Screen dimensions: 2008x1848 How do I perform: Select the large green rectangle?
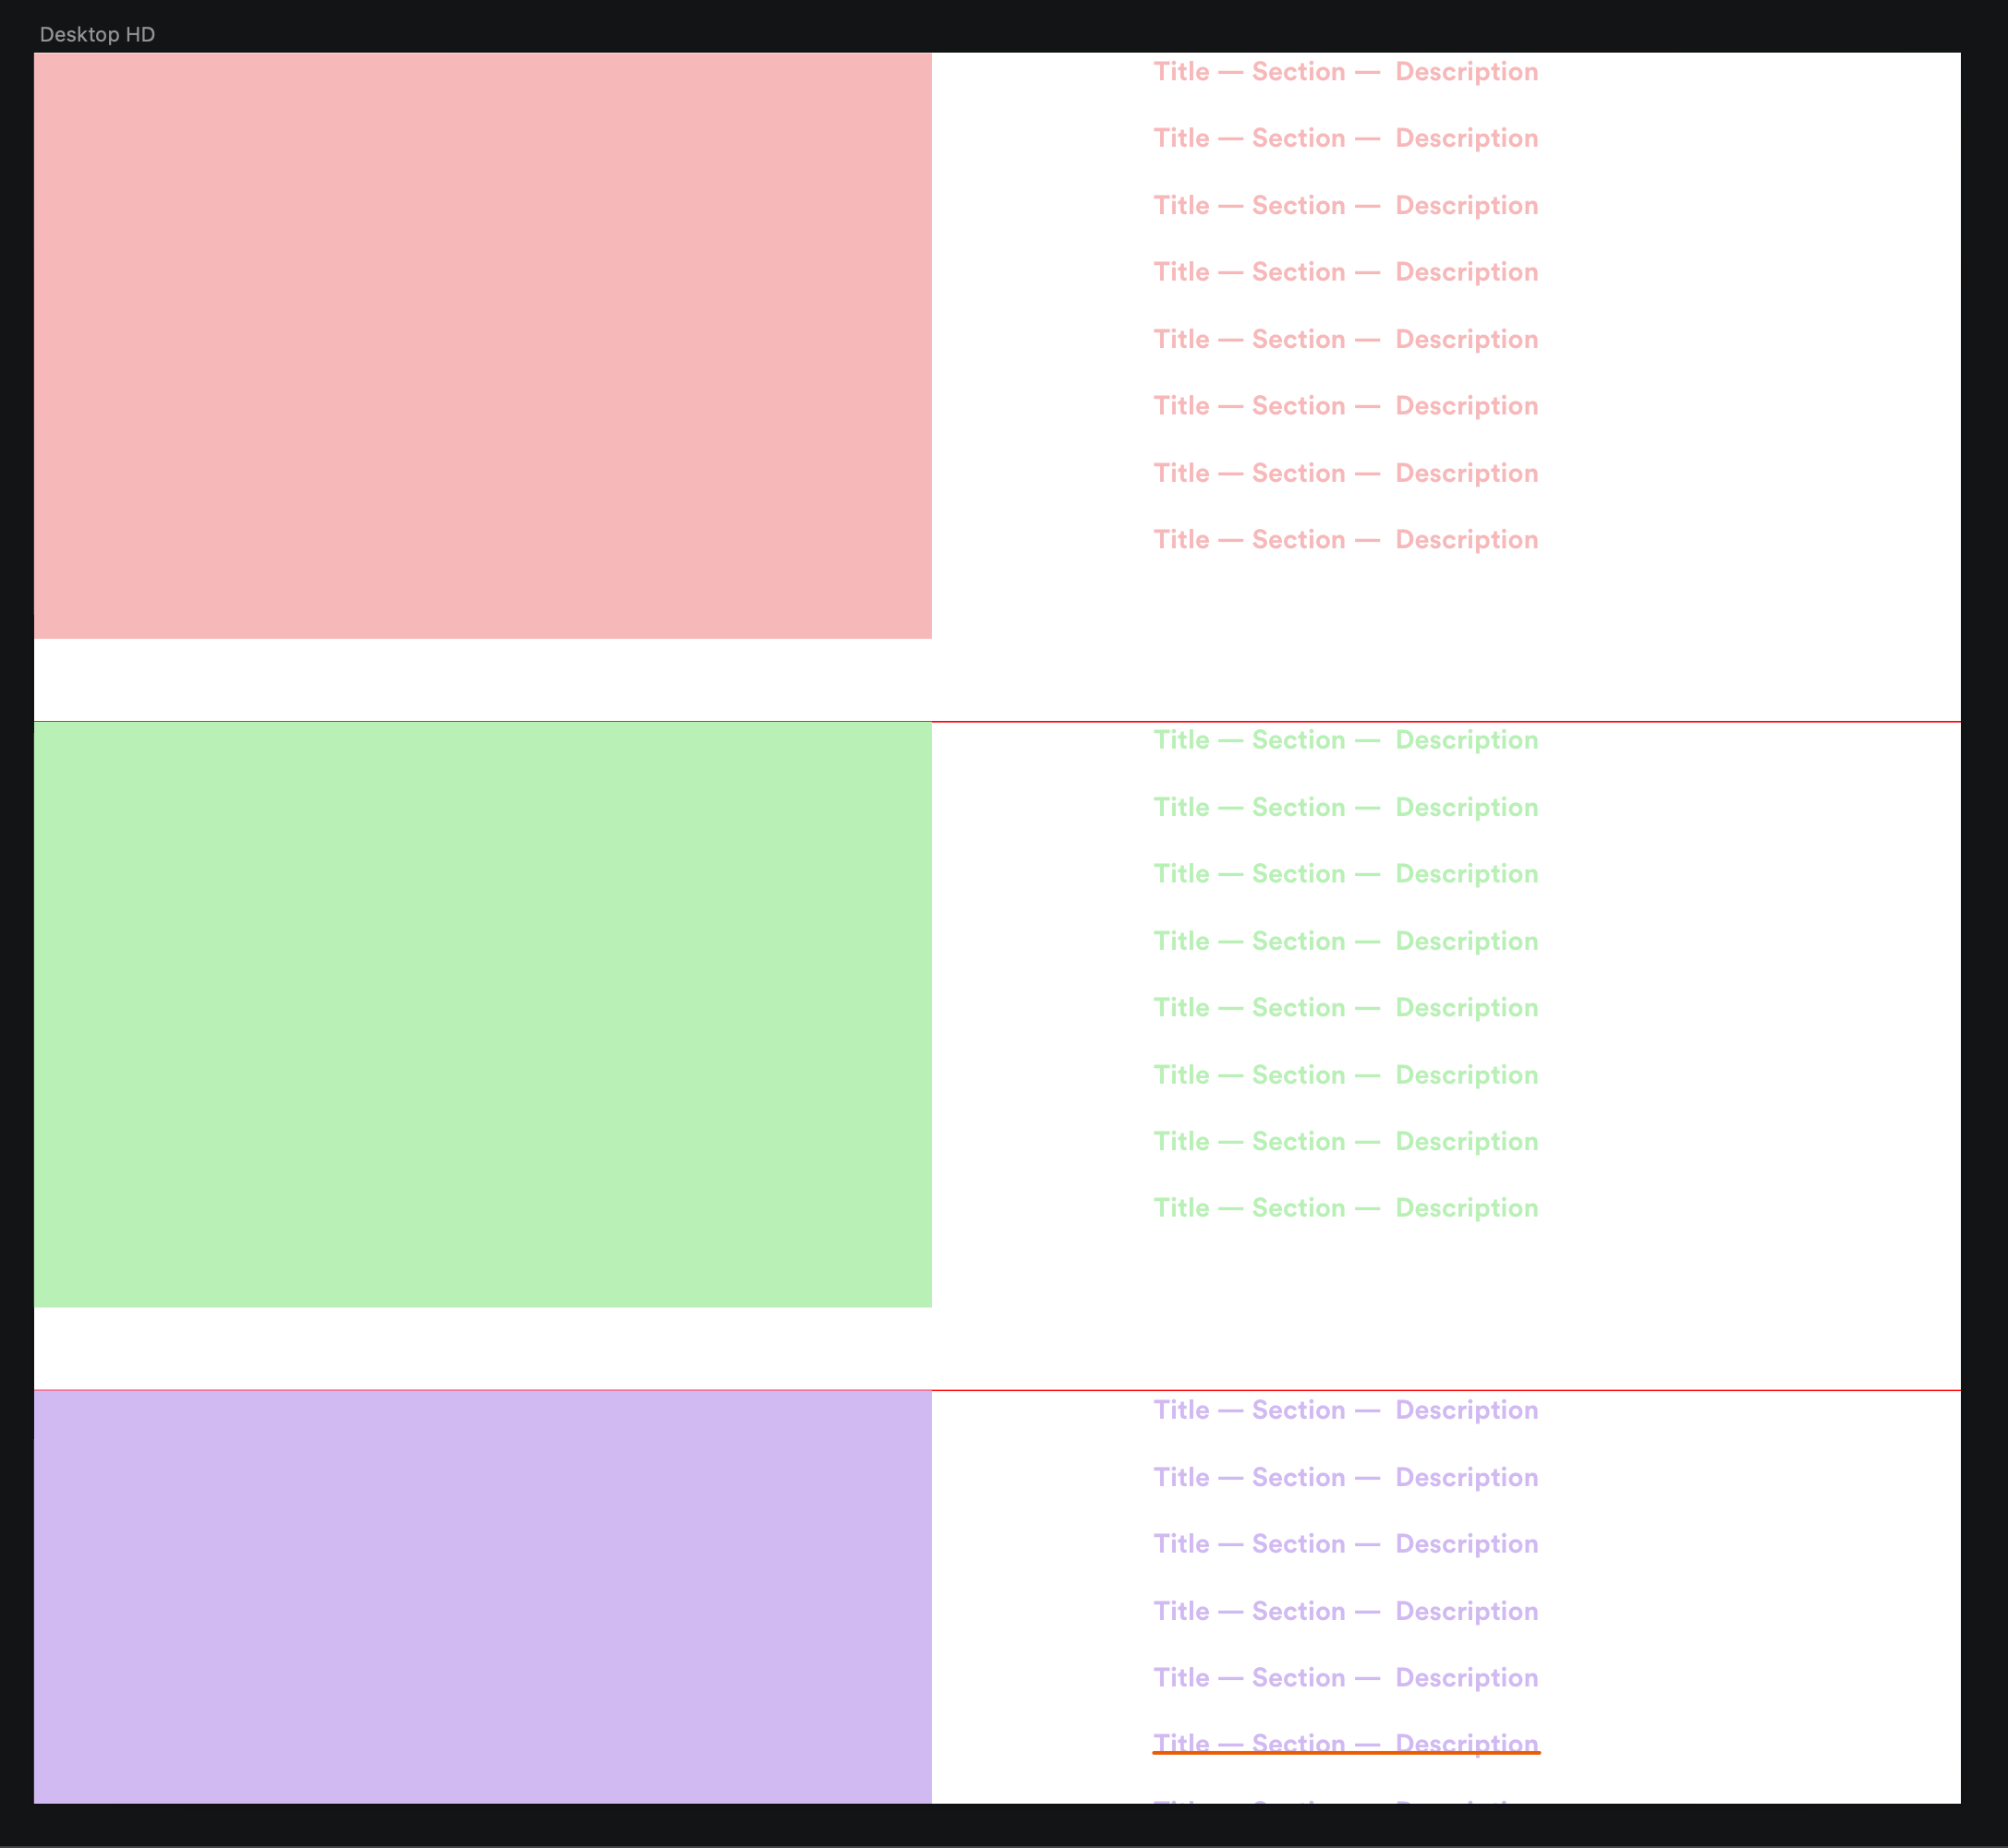tap(482, 1014)
